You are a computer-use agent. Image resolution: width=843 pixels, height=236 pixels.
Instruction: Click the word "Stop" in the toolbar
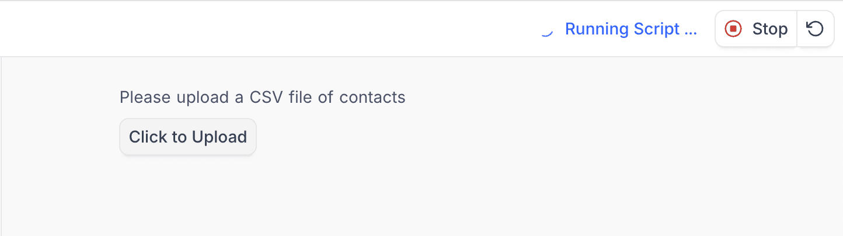(769, 29)
